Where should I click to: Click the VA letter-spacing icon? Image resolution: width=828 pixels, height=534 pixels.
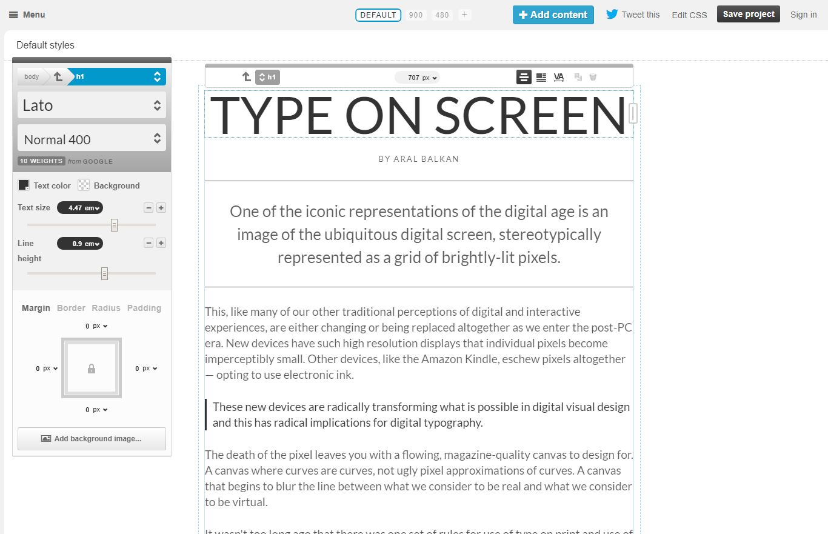click(559, 77)
